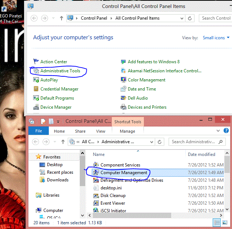Switch to large icons view in status bar
This screenshot has width=232, height=229.
(225, 223)
